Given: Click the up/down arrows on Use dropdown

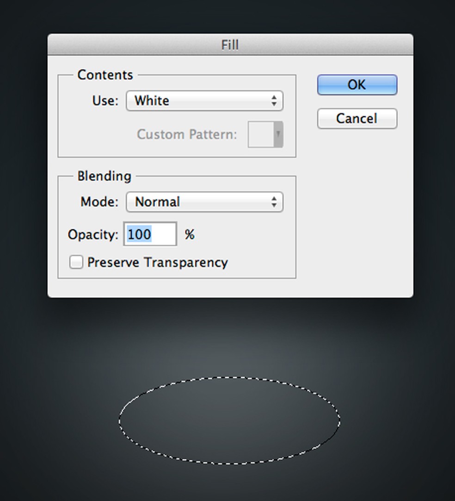Looking at the screenshot, I should (274, 101).
